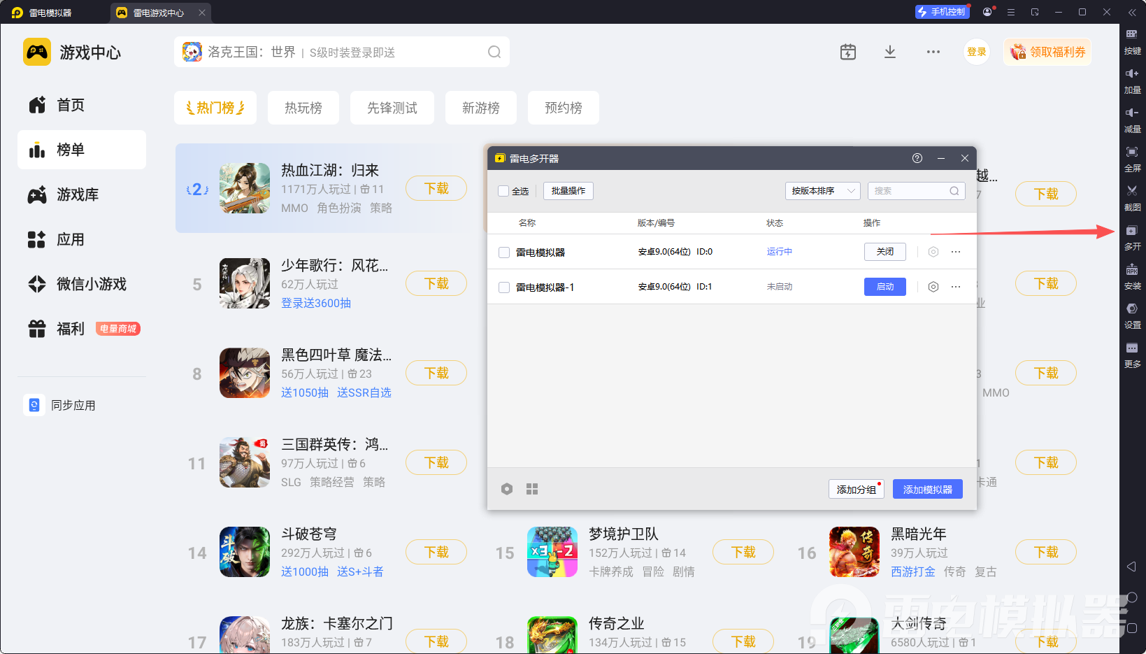Screen dimensions: 1146x654
Task: Check the box for 雷电模拟器 ID:0 row
Action: tap(504, 253)
